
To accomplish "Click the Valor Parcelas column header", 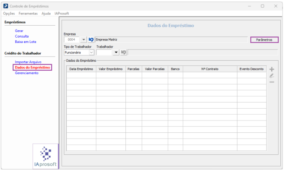I will 155,69.
